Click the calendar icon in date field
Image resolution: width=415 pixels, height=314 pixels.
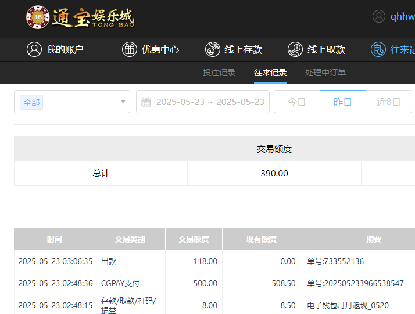click(x=146, y=102)
